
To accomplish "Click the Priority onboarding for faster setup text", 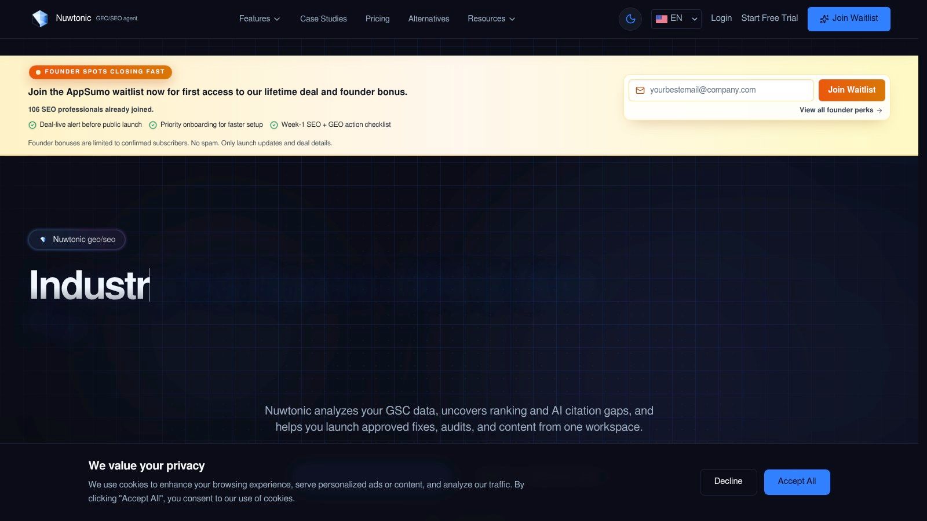I will point(211,124).
